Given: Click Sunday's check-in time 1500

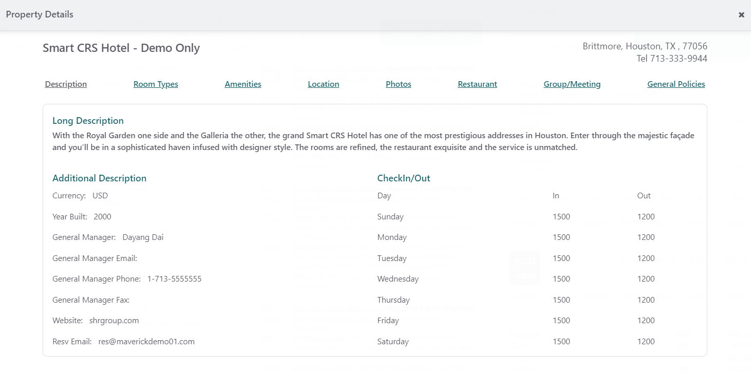Looking at the screenshot, I should tap(561, 217).
